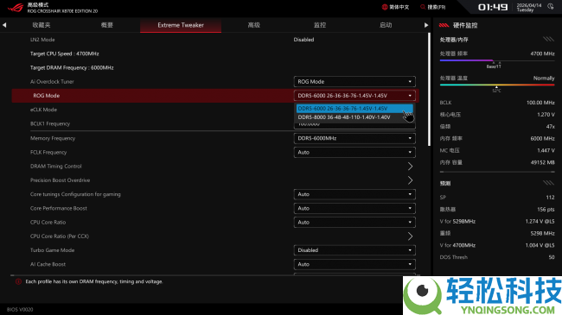Open language selector globe icon
The image size is (562, 315).
[x=385, y=7]
